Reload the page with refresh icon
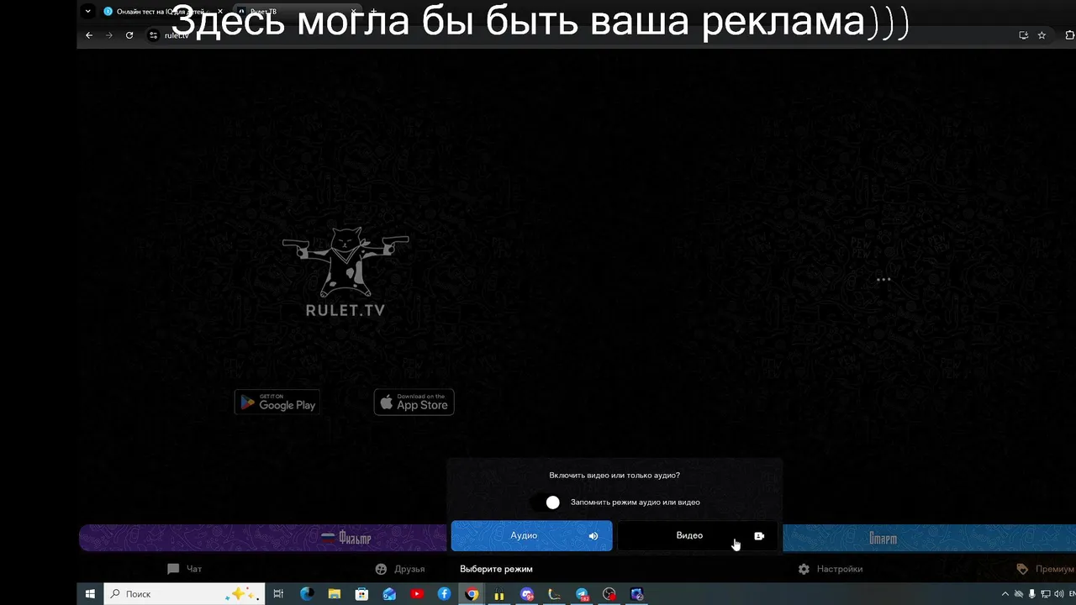The image size is (1076, 605). coord(129,35)
